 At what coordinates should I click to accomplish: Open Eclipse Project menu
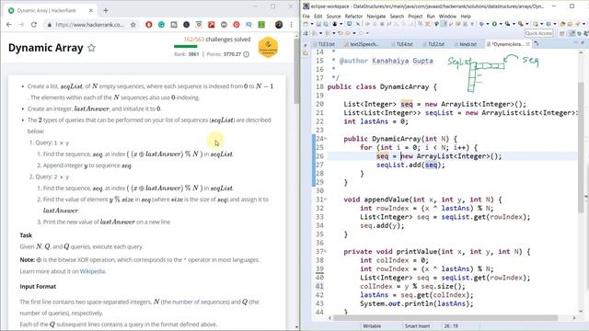click(415, 17)
